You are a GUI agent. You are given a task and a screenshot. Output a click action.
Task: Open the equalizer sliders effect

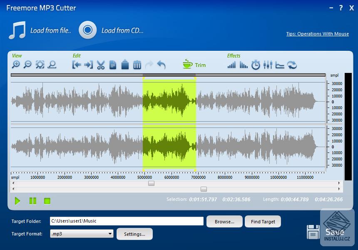tap(268, 65)
